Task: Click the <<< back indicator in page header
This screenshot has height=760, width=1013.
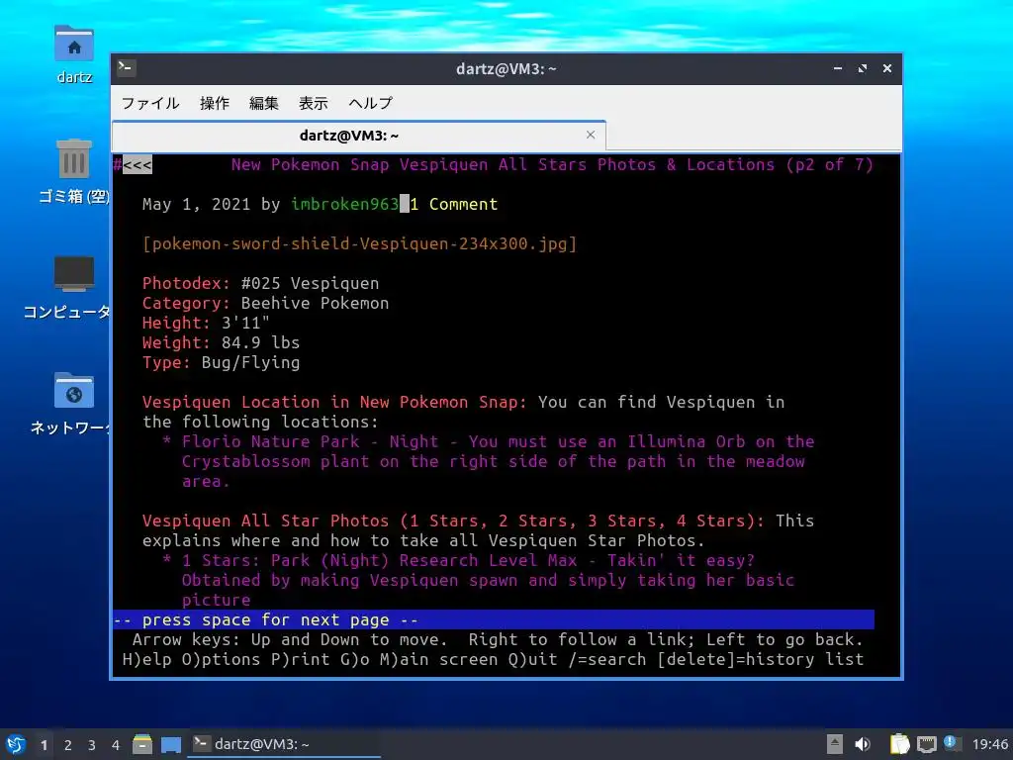Action: coord(137,165)
